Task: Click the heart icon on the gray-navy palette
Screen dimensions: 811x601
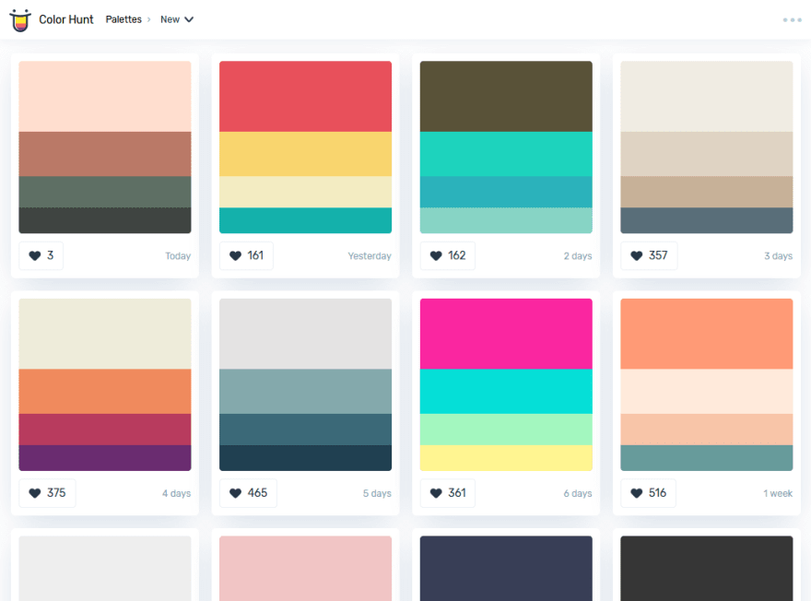Action: click(235, 492)
